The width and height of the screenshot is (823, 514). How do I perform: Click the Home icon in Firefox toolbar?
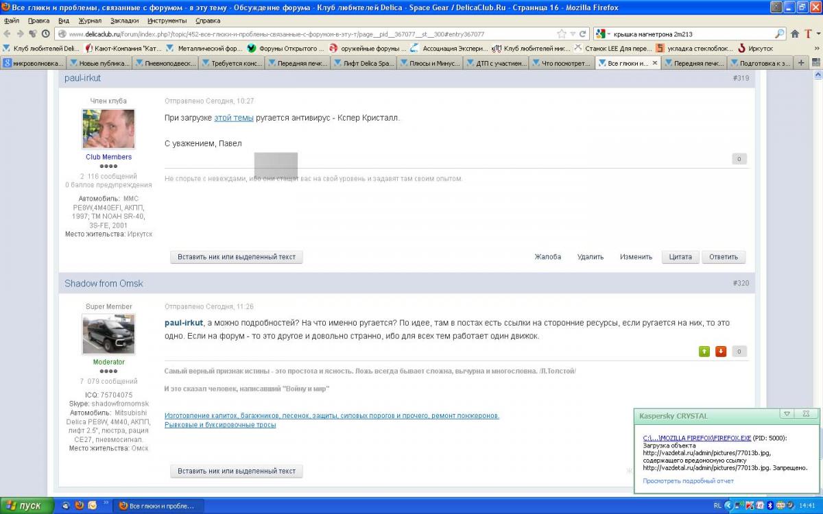tap(796, 34)
